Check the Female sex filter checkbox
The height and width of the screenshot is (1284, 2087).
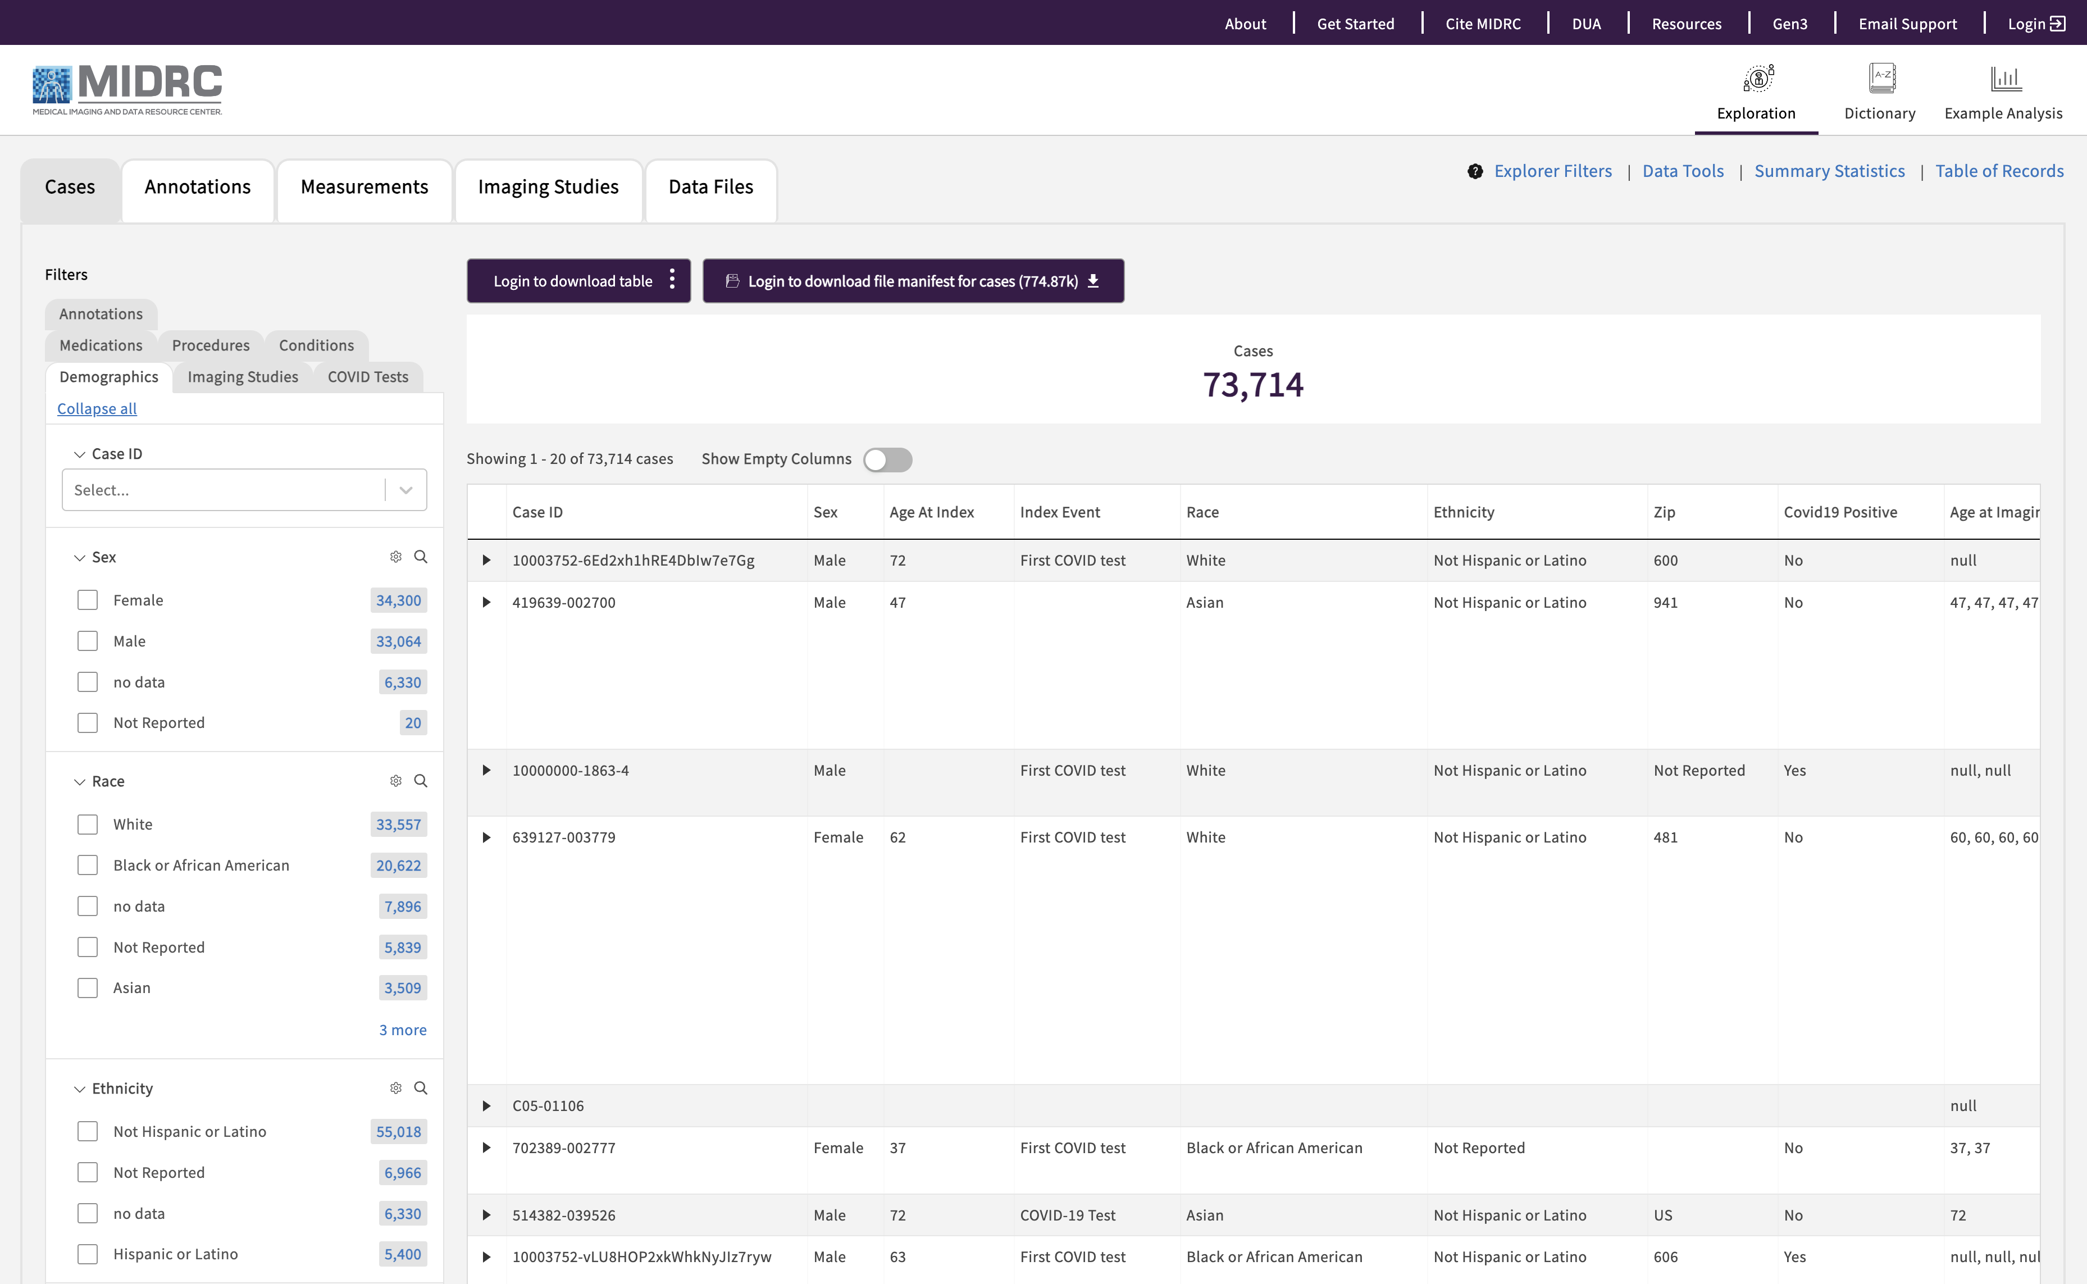tap(88, 600)
